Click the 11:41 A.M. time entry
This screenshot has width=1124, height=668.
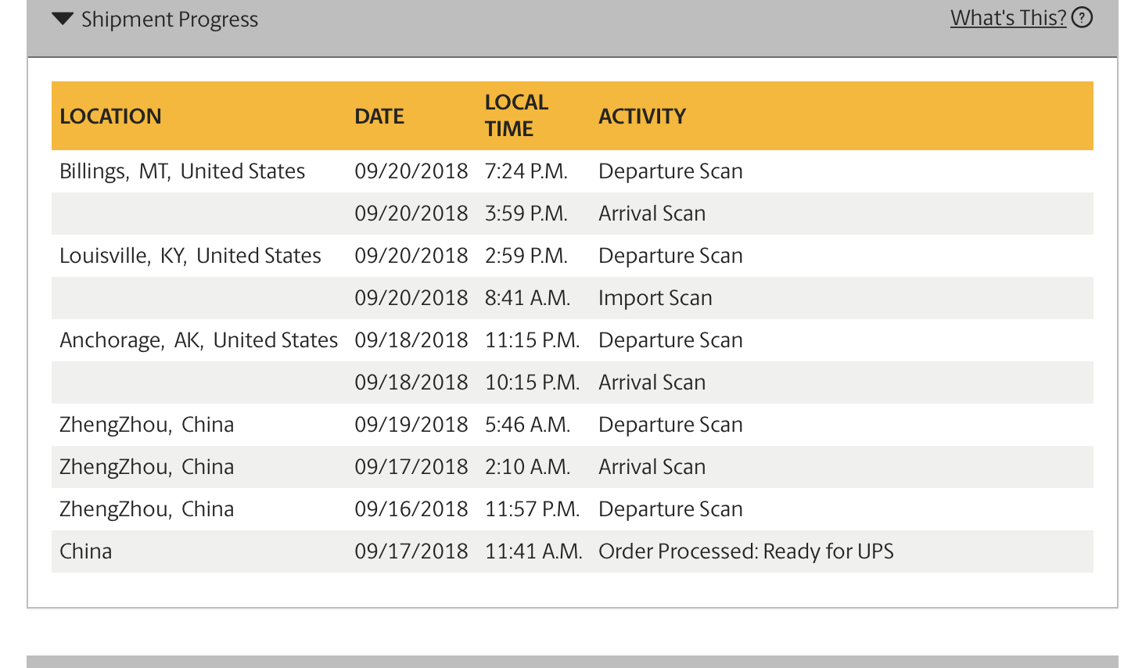click(x=533, y=551)
